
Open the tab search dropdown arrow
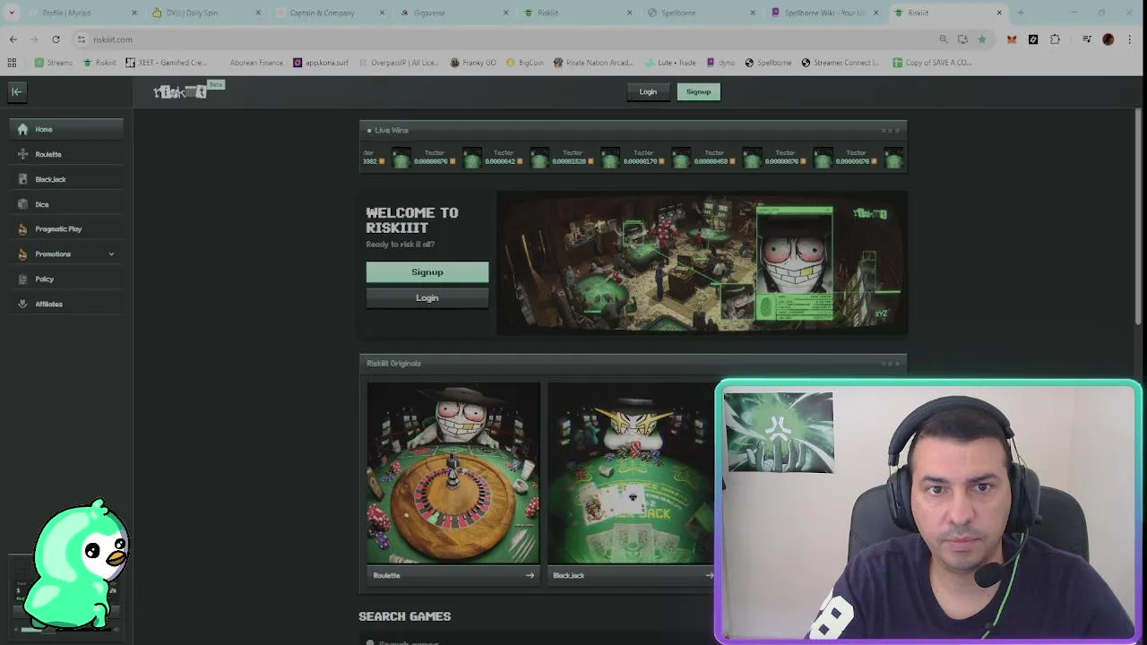pyautogui.click(x=12, y=13)
